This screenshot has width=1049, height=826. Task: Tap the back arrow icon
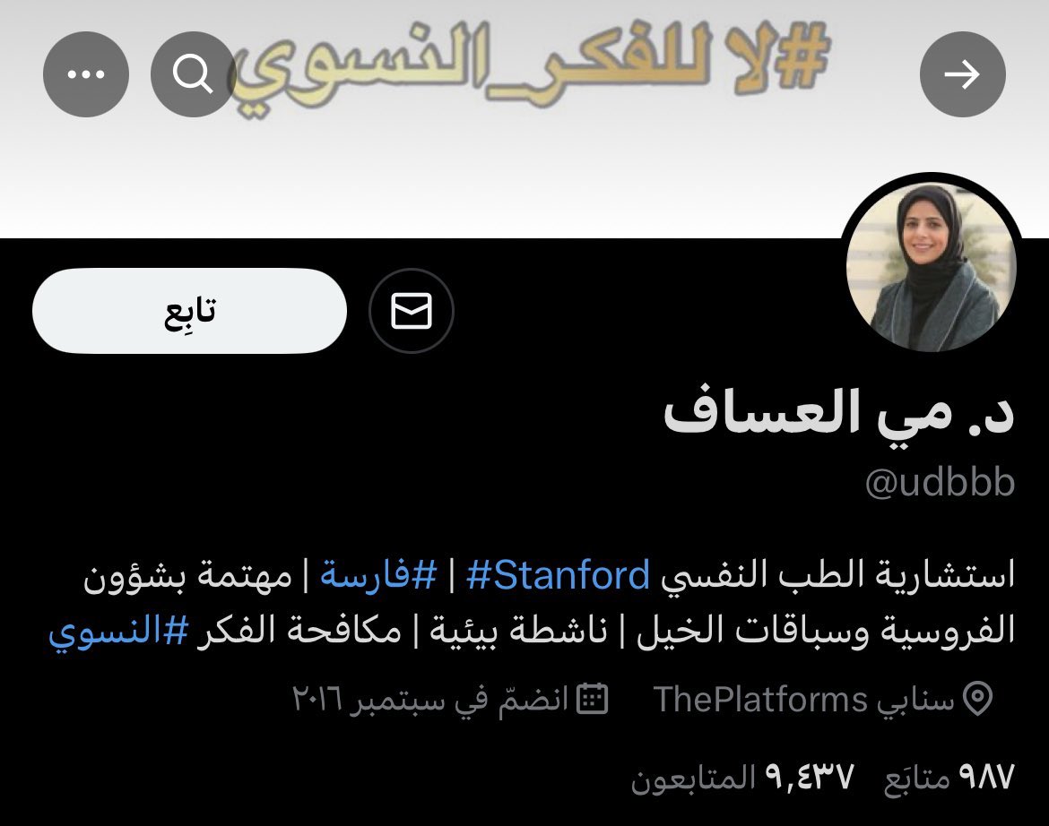pyautogui.click(x=962, y=74)
